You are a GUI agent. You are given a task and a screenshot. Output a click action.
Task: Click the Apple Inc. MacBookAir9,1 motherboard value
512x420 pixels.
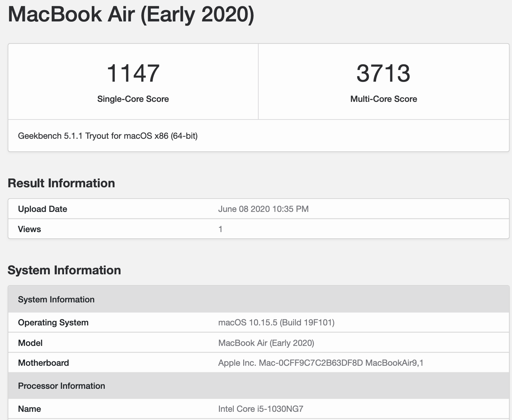[321, 363]
